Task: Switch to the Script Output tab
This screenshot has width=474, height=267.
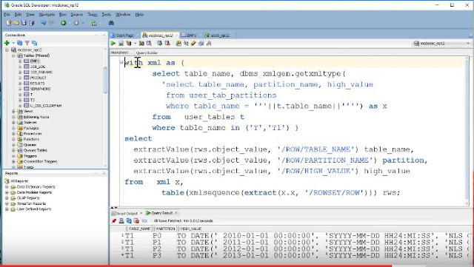Action: (x=127, y=213)
